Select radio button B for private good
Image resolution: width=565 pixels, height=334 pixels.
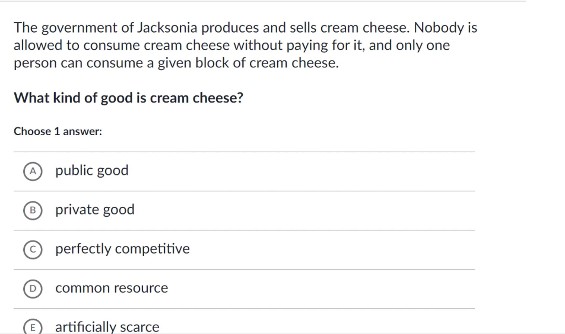(x=33, y=211)
